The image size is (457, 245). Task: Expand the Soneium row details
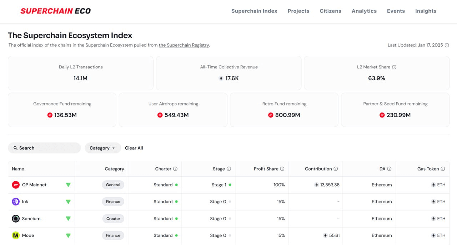[68, 219]
